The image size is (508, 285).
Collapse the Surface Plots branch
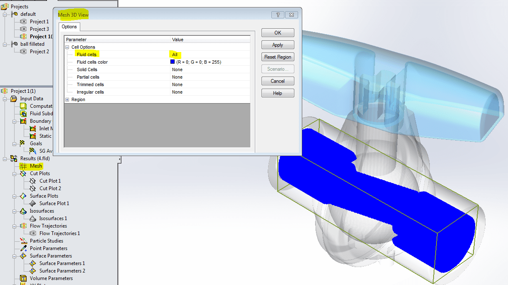click(x=15, y=196)
